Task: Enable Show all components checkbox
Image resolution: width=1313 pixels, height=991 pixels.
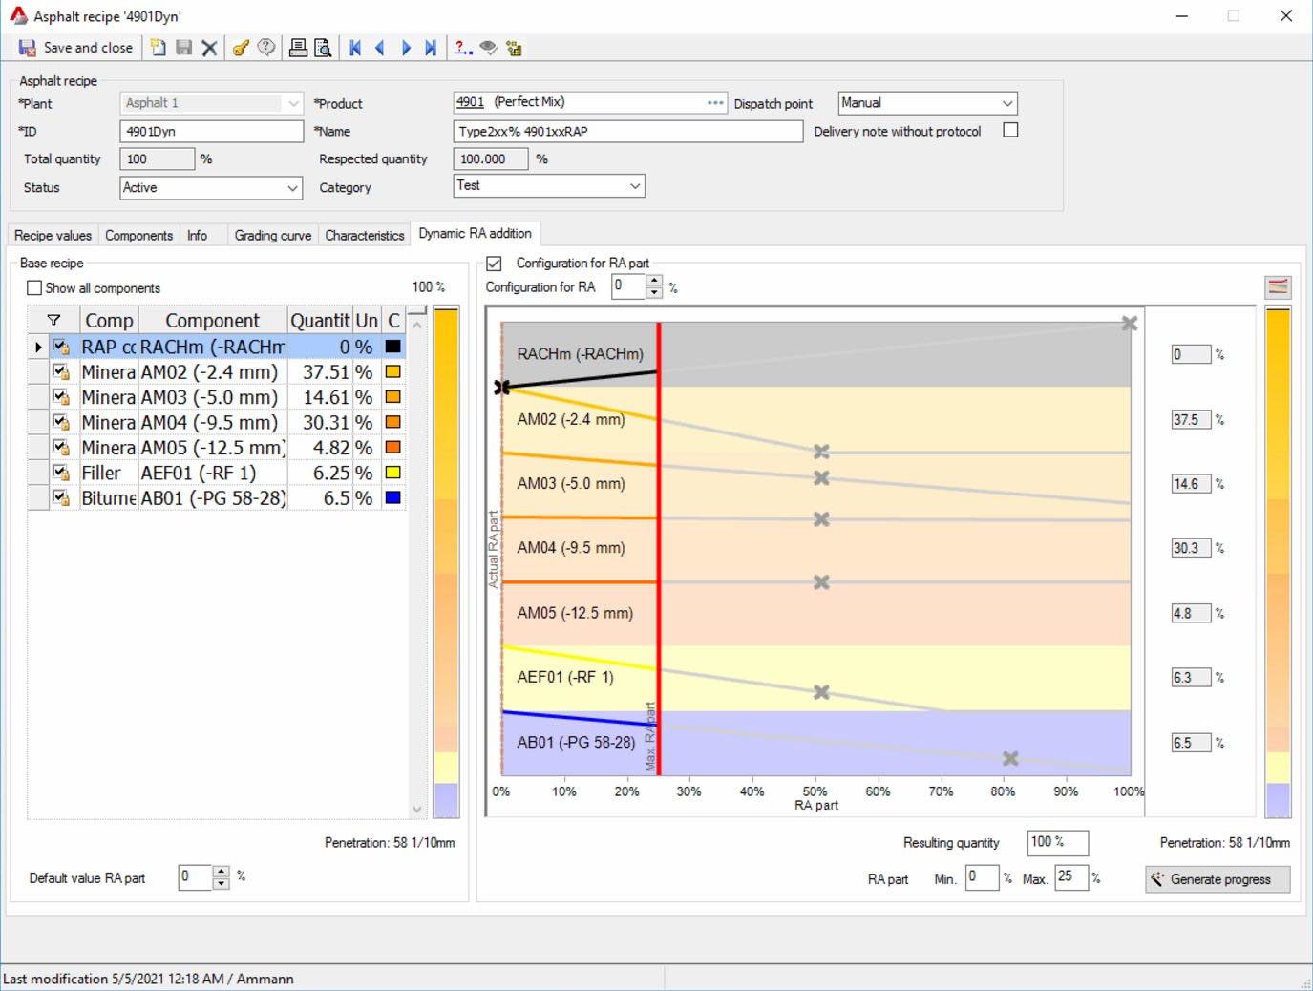Action: (35, 287)
